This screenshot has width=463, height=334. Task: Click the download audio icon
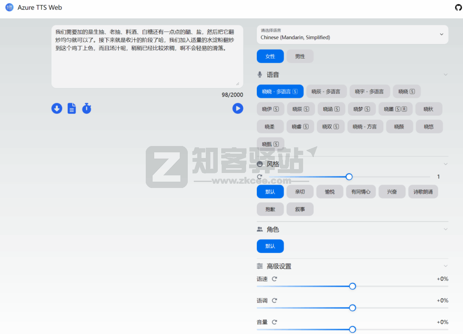pyautogui.click(x=57, y=108)
